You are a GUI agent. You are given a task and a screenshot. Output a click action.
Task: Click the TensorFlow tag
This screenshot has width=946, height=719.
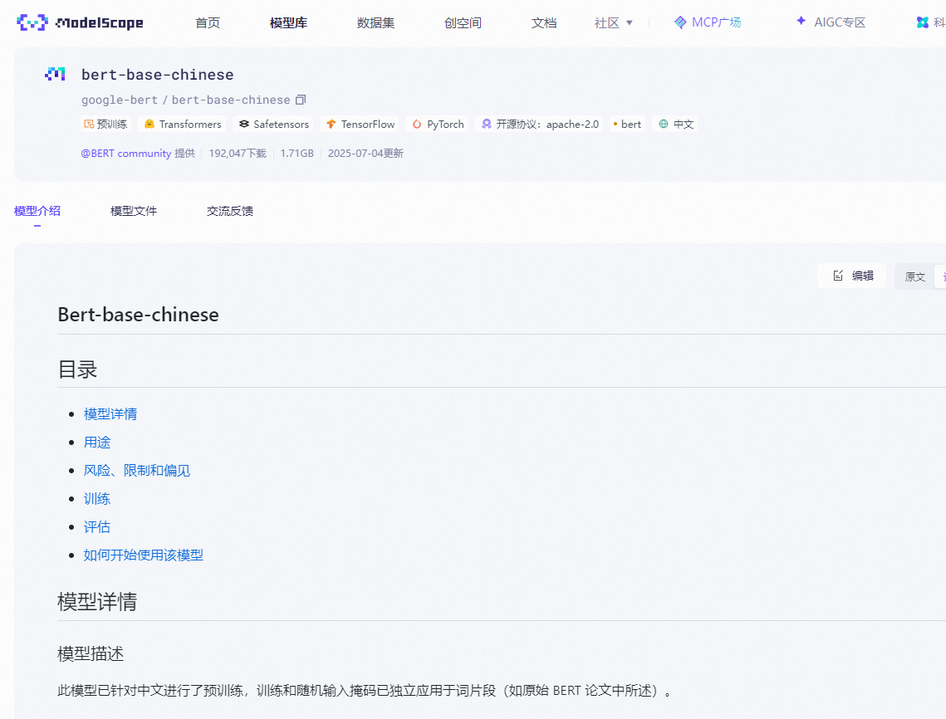coord(360,124)
